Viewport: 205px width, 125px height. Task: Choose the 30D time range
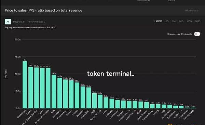pyautogui.click(x=174, y=21)
